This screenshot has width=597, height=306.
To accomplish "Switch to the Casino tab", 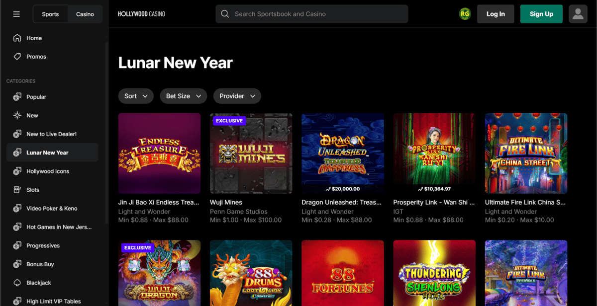I will [85, 14].
